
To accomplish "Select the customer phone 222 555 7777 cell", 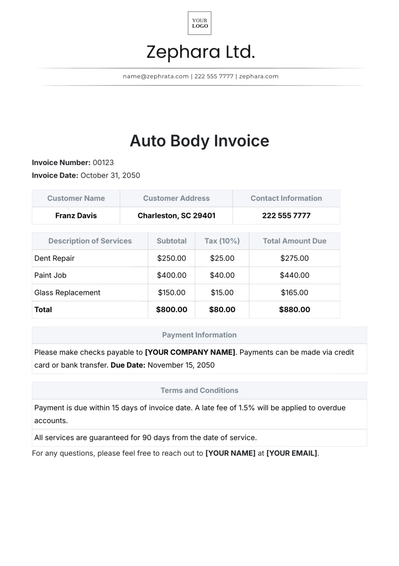I will pos(286,216).
